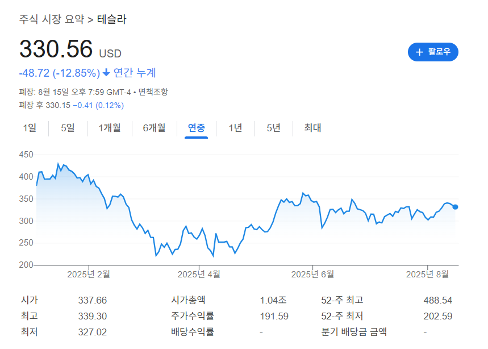Click the 테슬라 breadcrumb title
488x349 pixels.
pyautogui.click(x=112, y=19)
